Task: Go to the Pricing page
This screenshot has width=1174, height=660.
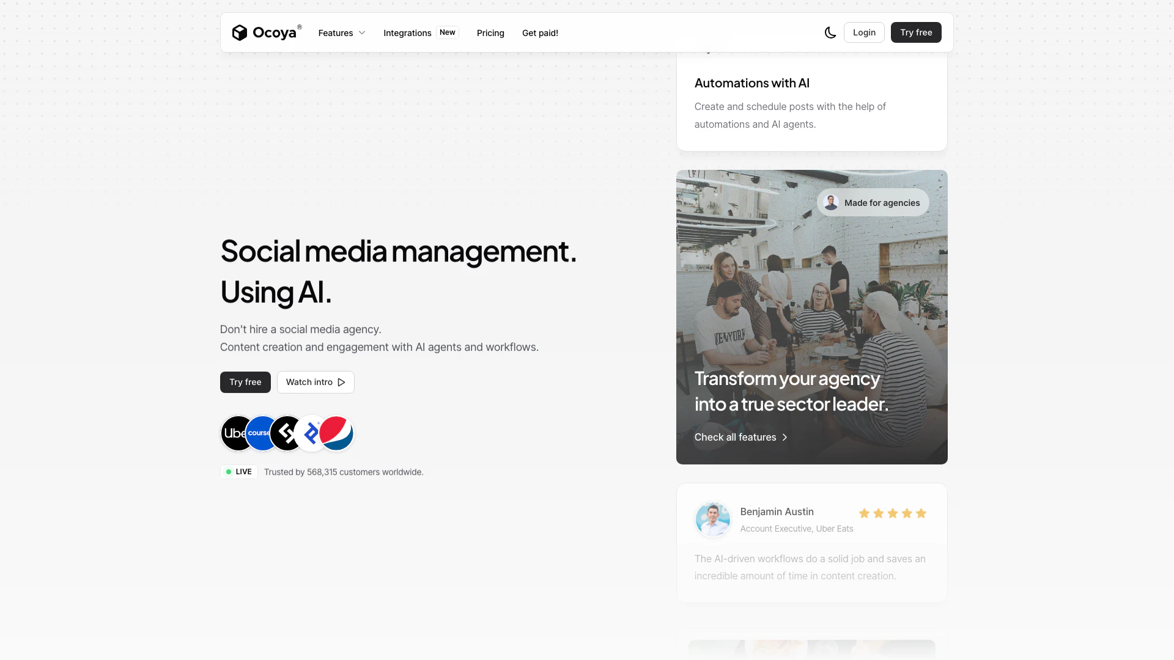Action: [x=490, y=33]
